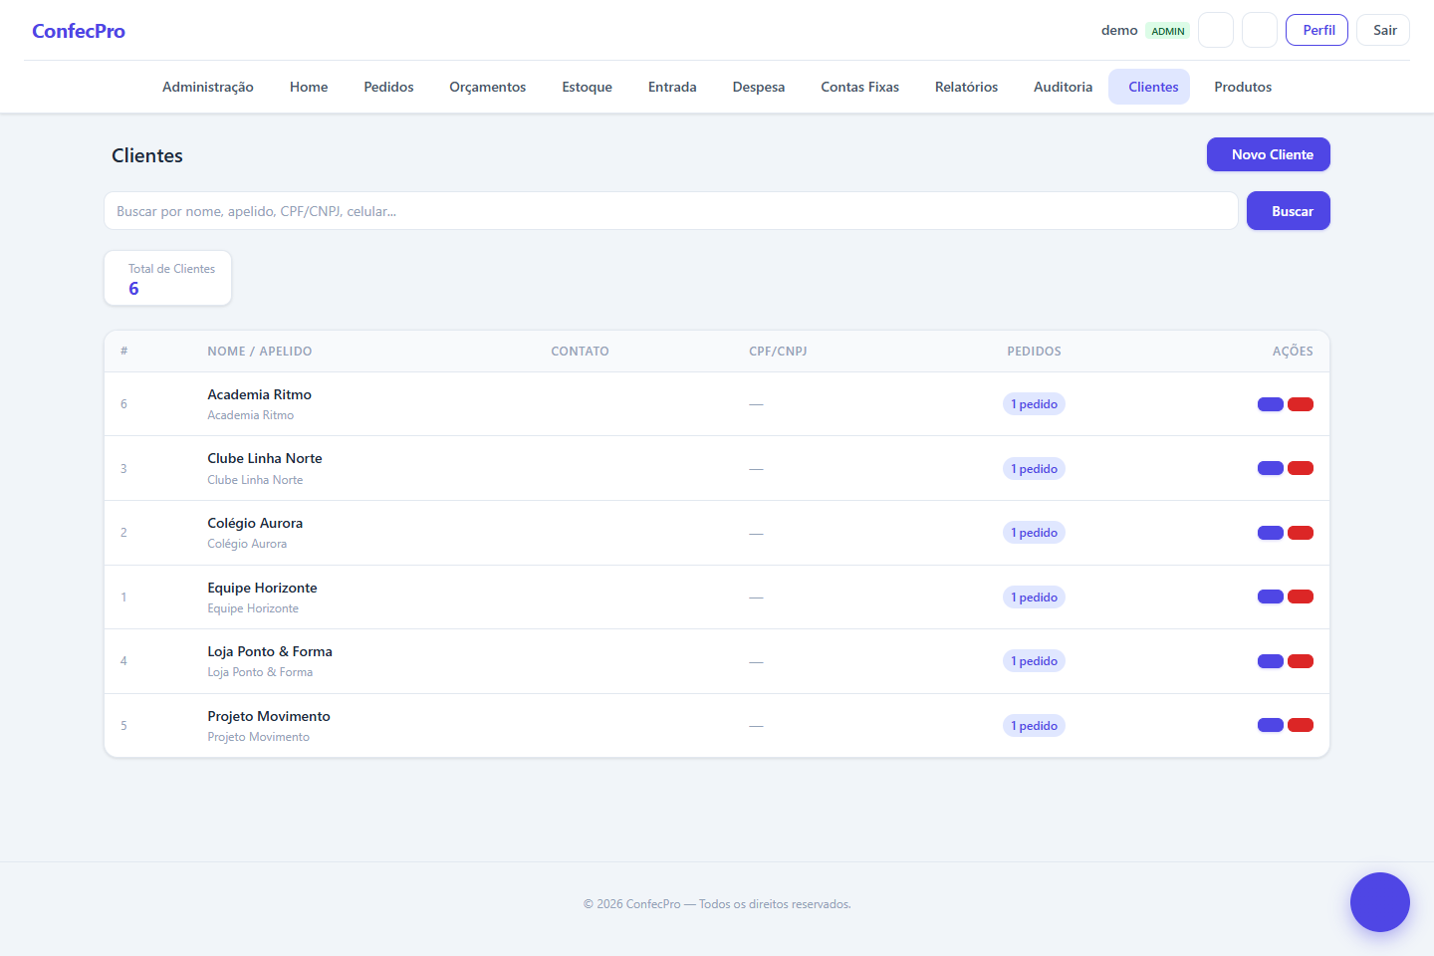Click the blue action button for Loja Ponto & Forma

[1271, 661]
